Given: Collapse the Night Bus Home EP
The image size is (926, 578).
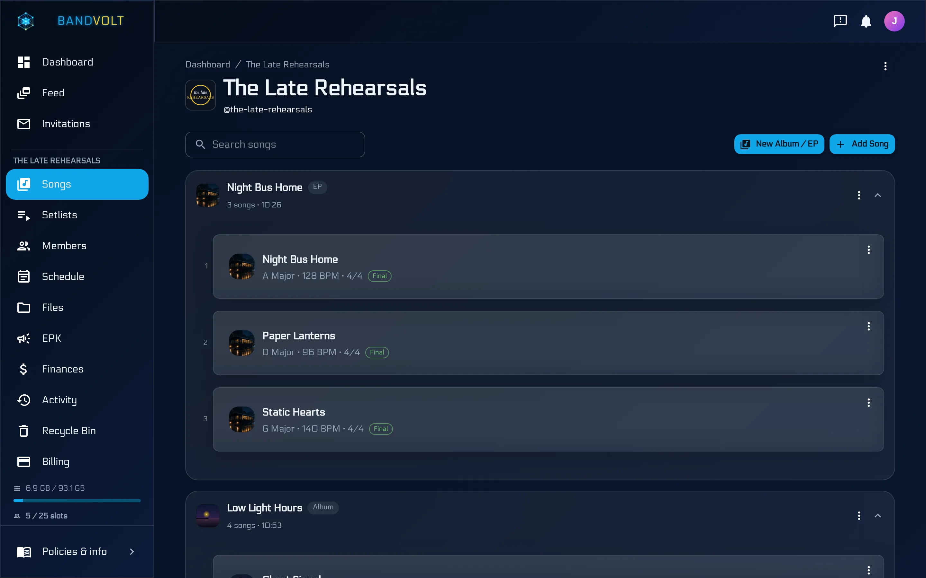Looking at the screenshot, I should tap(878, 195).
